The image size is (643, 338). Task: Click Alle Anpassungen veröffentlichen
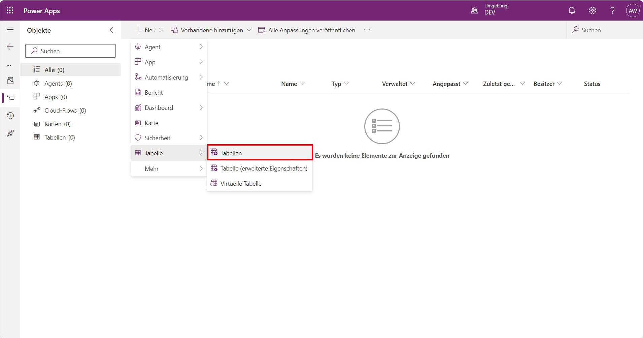pyautogui.click(x=307, y=30)
